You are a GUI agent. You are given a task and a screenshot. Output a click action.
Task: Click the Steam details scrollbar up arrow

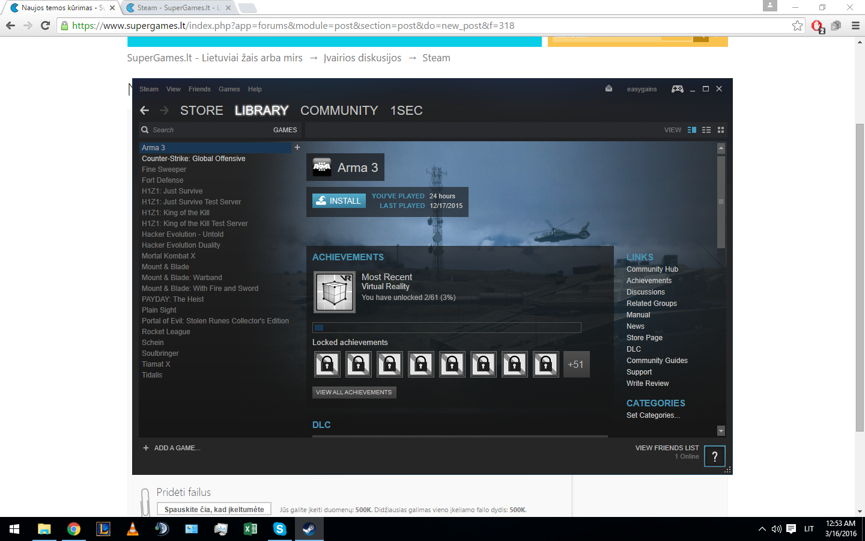(721, 148)
